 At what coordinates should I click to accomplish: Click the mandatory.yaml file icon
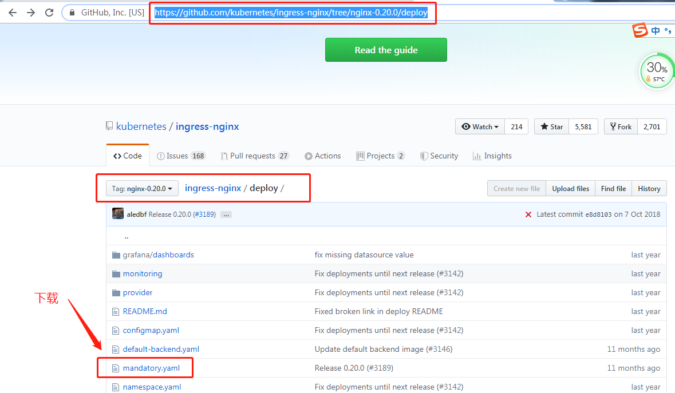pos(116,368)
